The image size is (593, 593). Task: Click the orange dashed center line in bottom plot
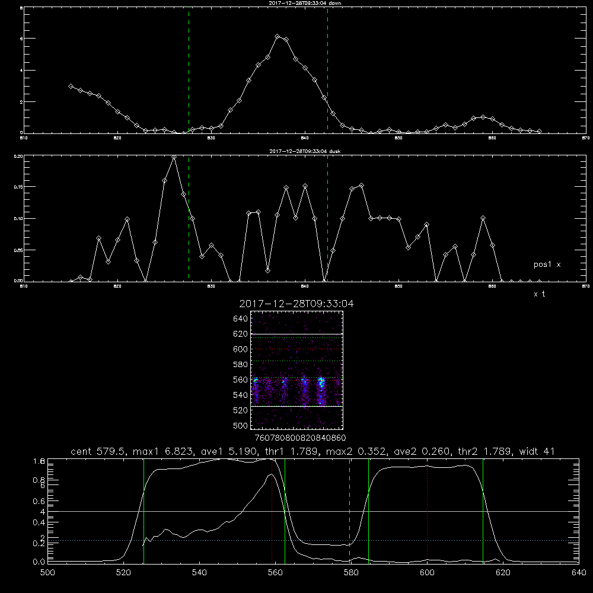(349, 511)
